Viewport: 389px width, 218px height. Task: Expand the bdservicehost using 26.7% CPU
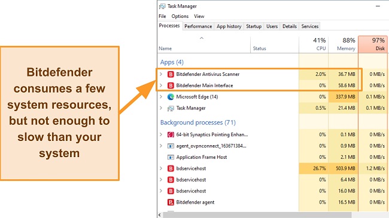tap(161, 168)
